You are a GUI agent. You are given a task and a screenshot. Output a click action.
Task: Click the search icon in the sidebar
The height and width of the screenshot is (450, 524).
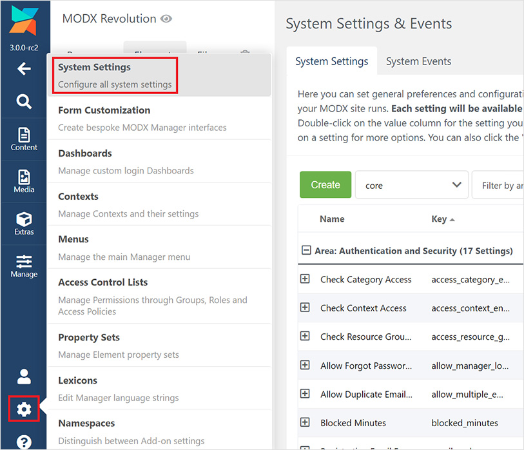(24, 101)
